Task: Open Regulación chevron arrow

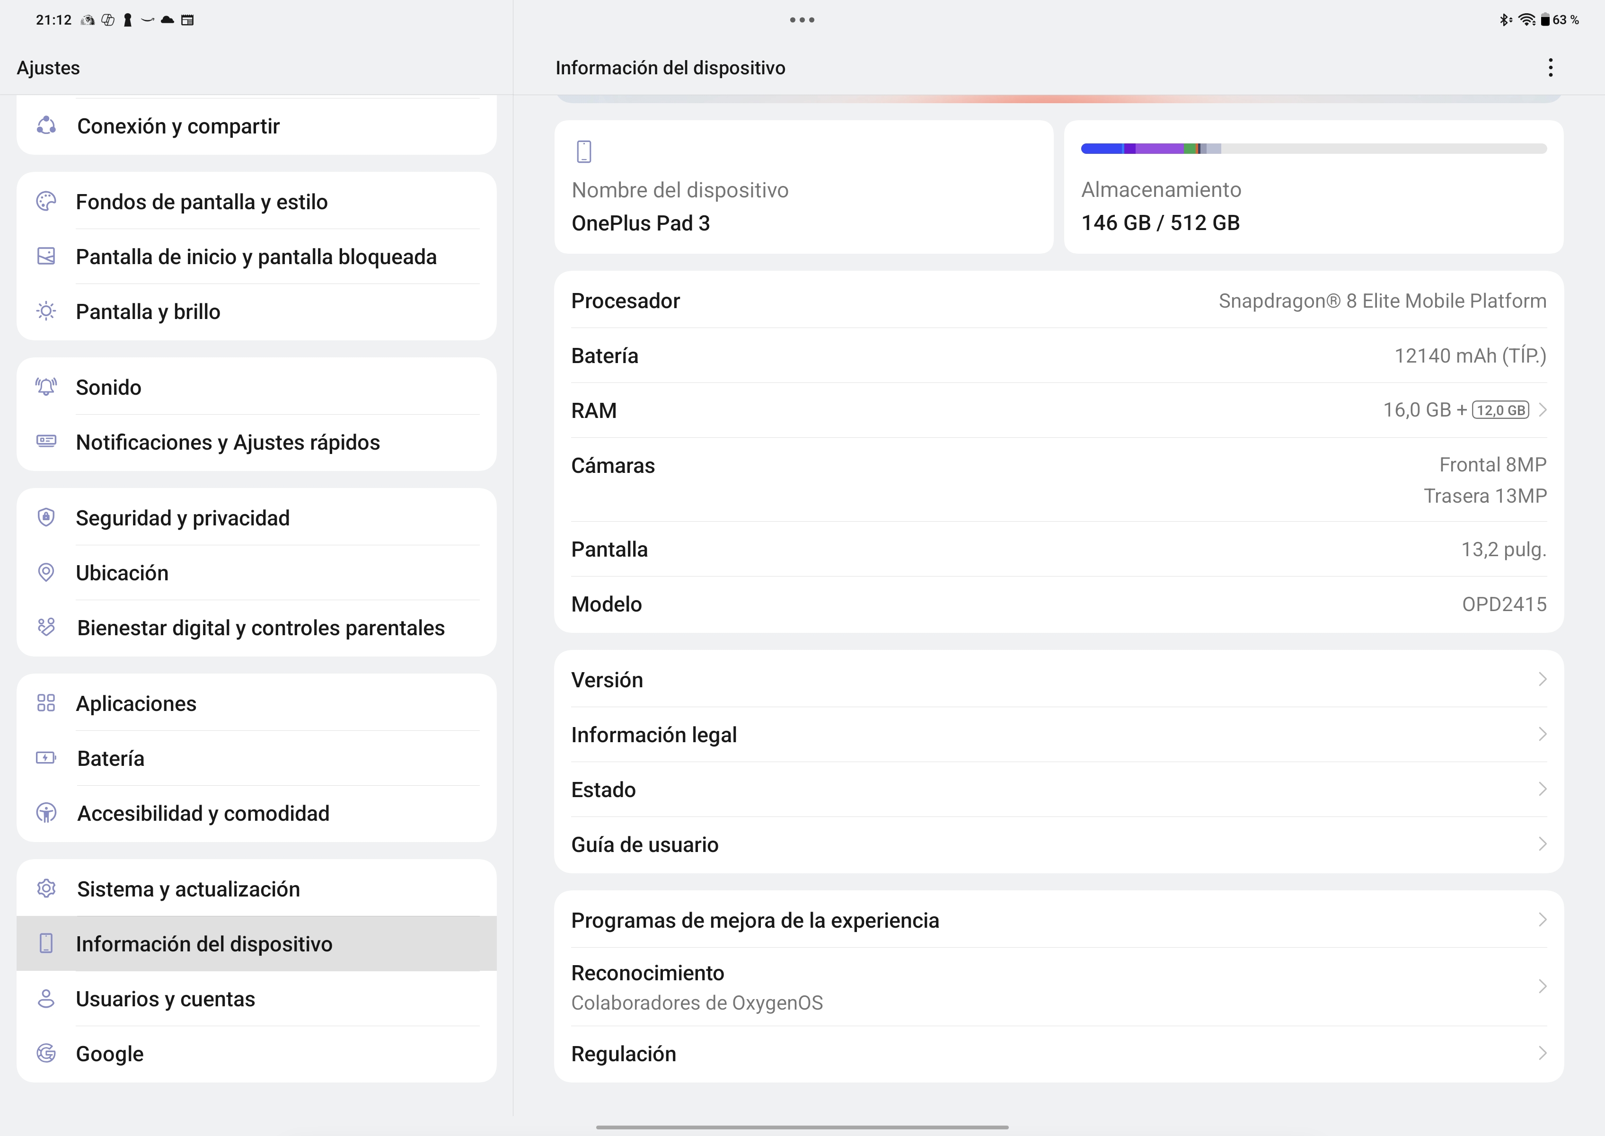Action: [1542, 1054]
